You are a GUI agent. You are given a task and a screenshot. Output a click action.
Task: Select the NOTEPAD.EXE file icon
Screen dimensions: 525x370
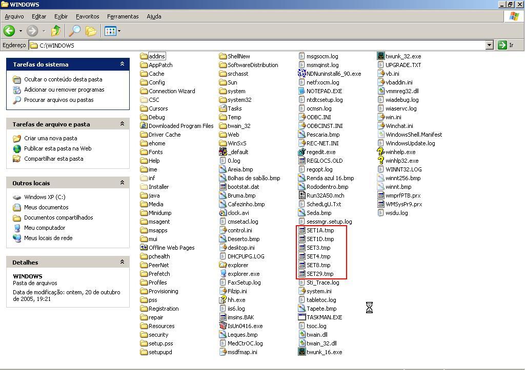(301, 91)
